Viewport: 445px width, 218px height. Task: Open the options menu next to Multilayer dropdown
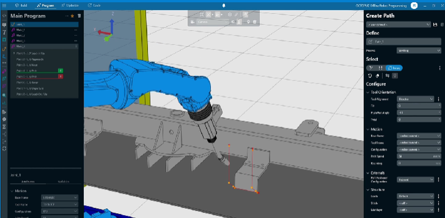(438, 210)
